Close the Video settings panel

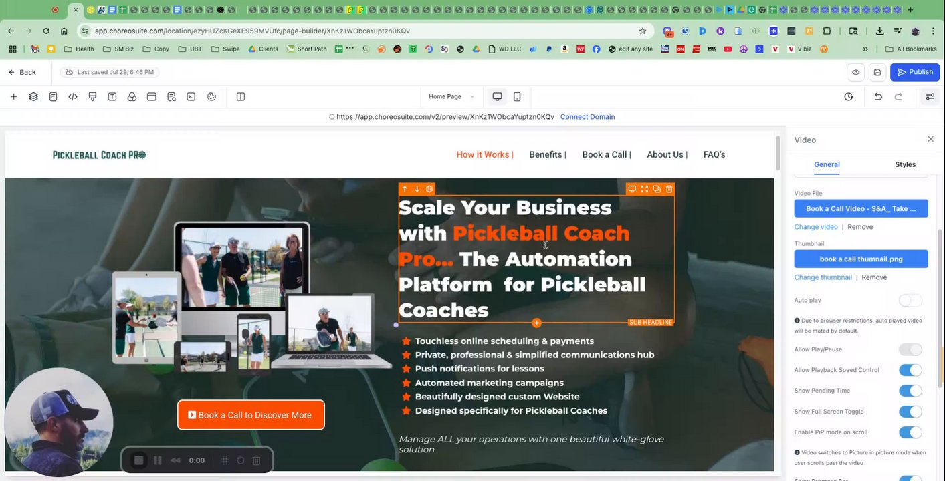pyautogui.click(x=930, y=139)
